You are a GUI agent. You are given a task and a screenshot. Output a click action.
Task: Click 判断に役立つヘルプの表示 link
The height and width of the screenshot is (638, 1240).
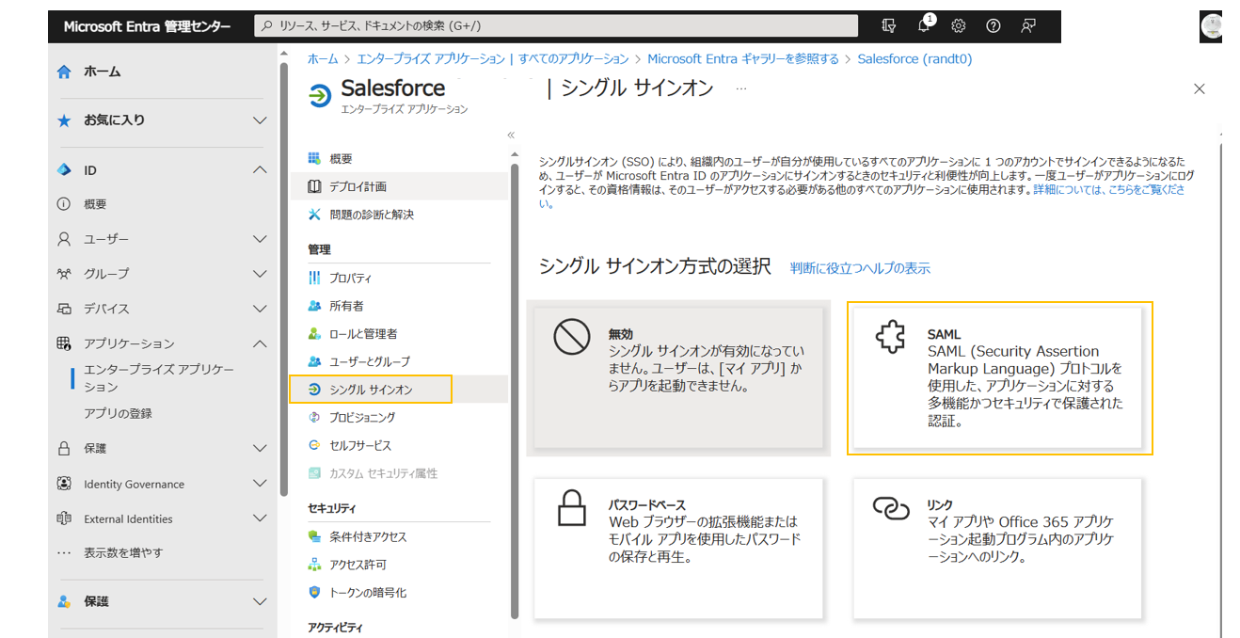(x=860, y=268)
